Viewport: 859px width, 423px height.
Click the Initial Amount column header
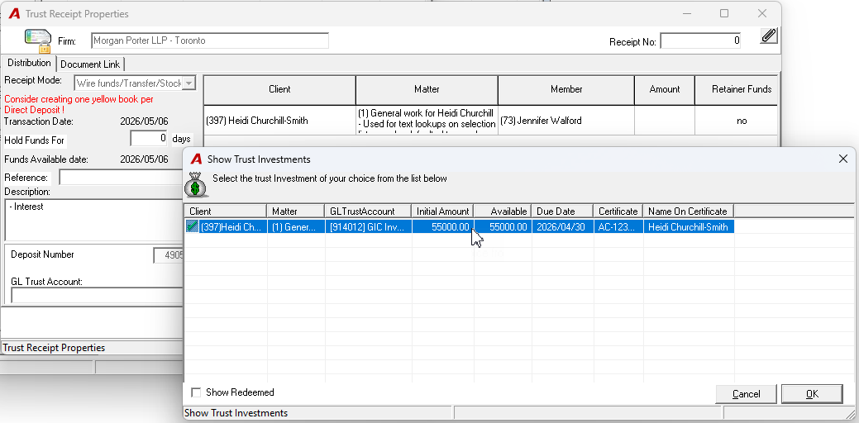(x=442, y=211)
